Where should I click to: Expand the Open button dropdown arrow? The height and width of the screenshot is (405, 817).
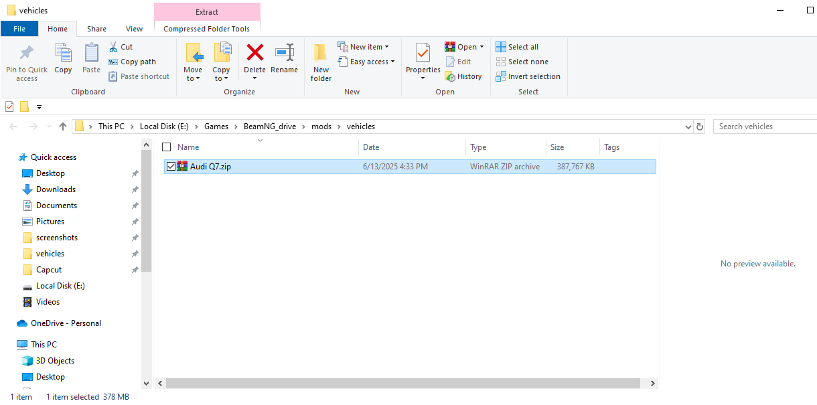pos(482,47)
